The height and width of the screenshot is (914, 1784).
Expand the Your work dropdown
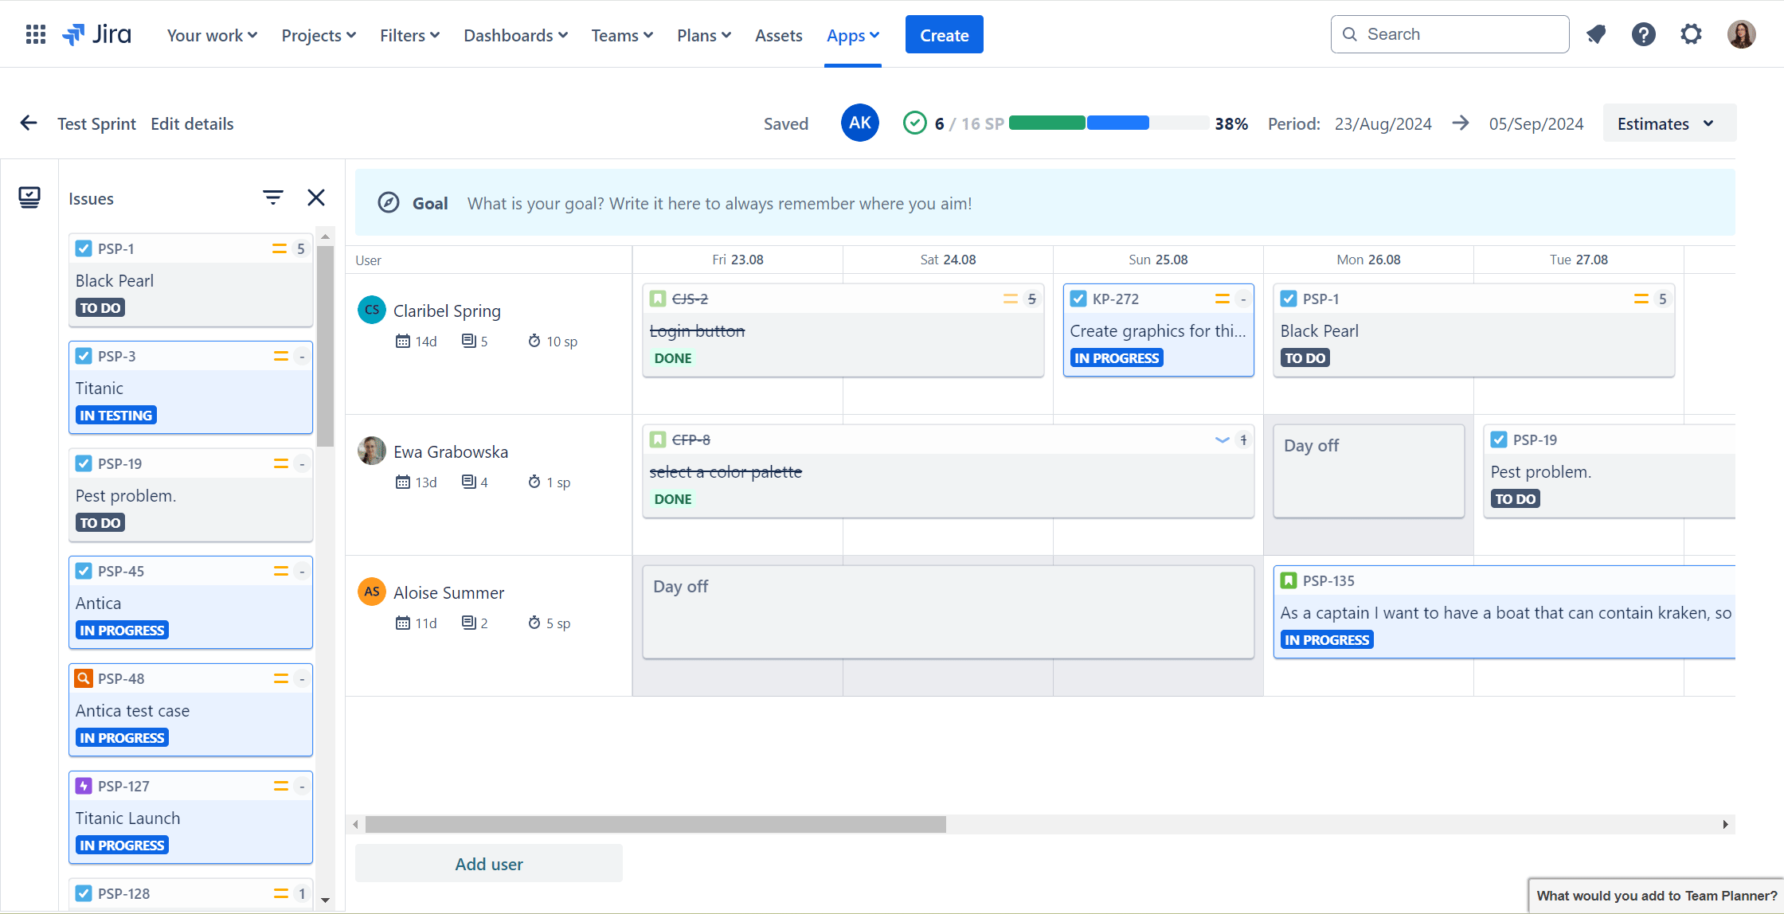click(212, 35)
